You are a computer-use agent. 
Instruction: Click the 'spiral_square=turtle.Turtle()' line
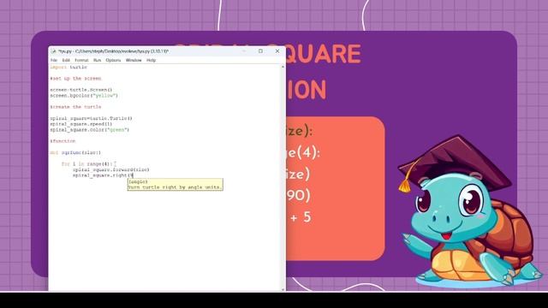[x=91, y=118]
